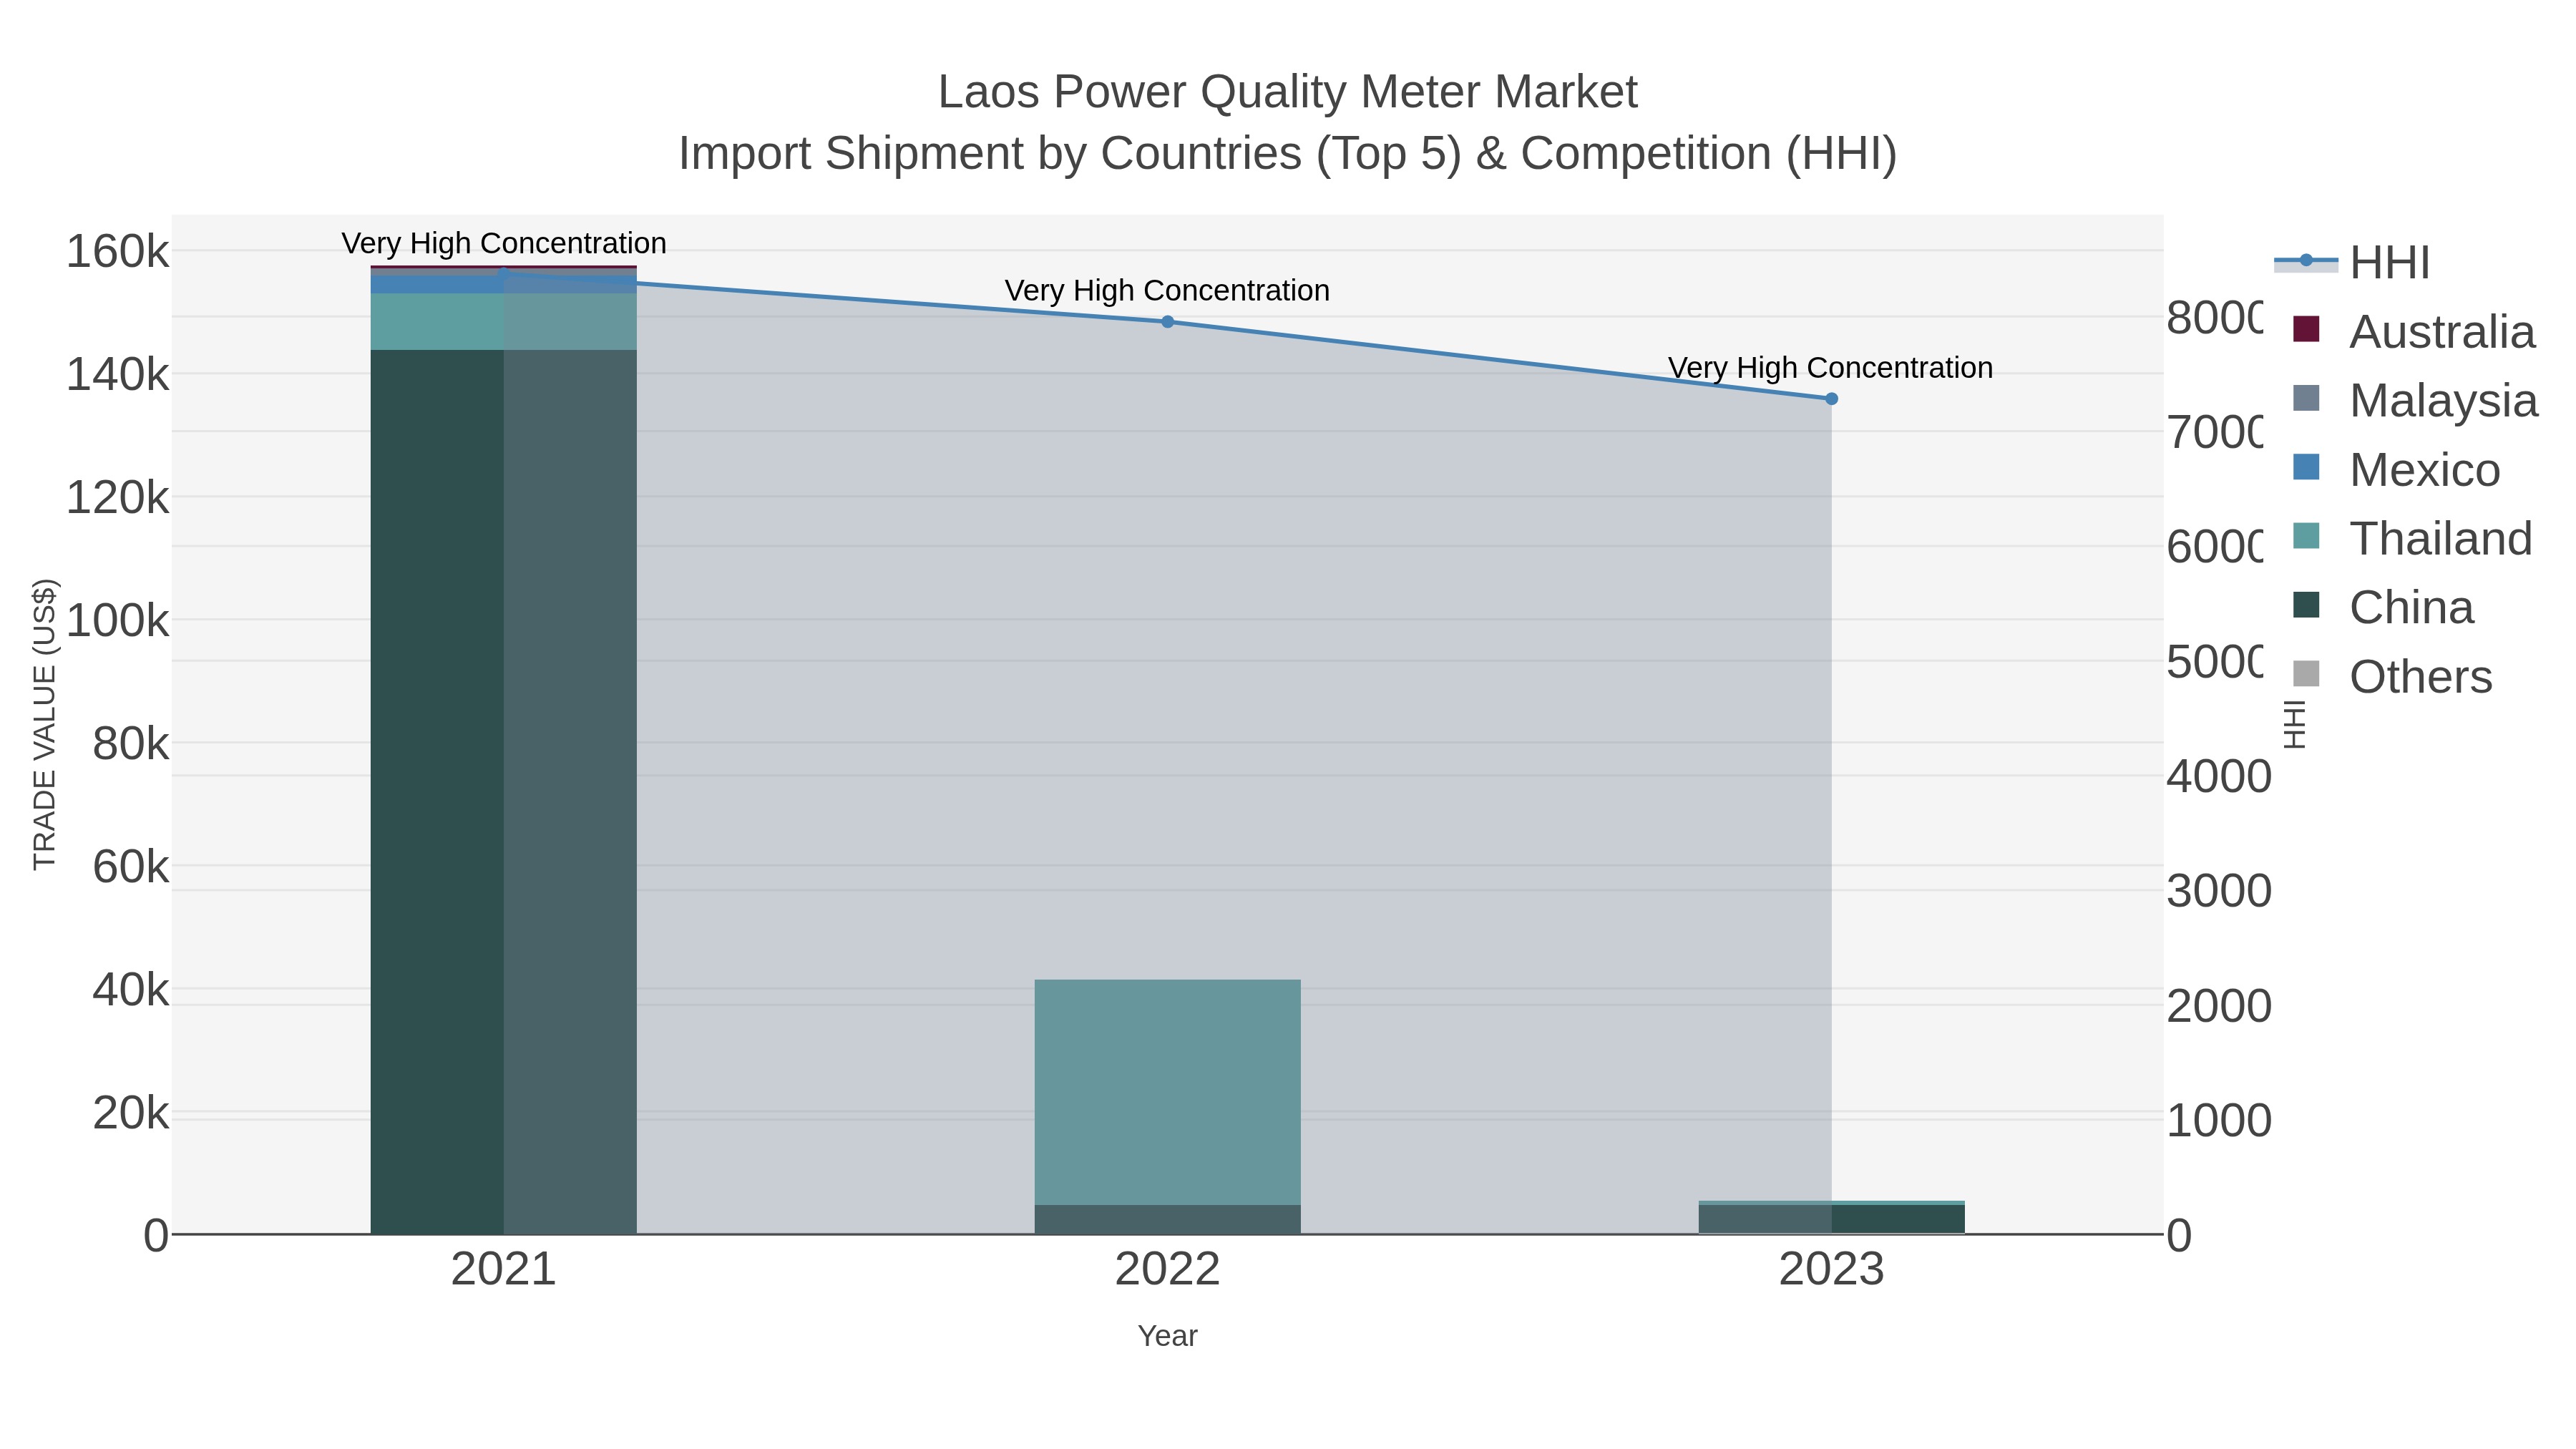The width and height of the screenshot is (2576, 1449).
Task: Click the 2021 x-axis label
Action: (x=503, y=1270)
